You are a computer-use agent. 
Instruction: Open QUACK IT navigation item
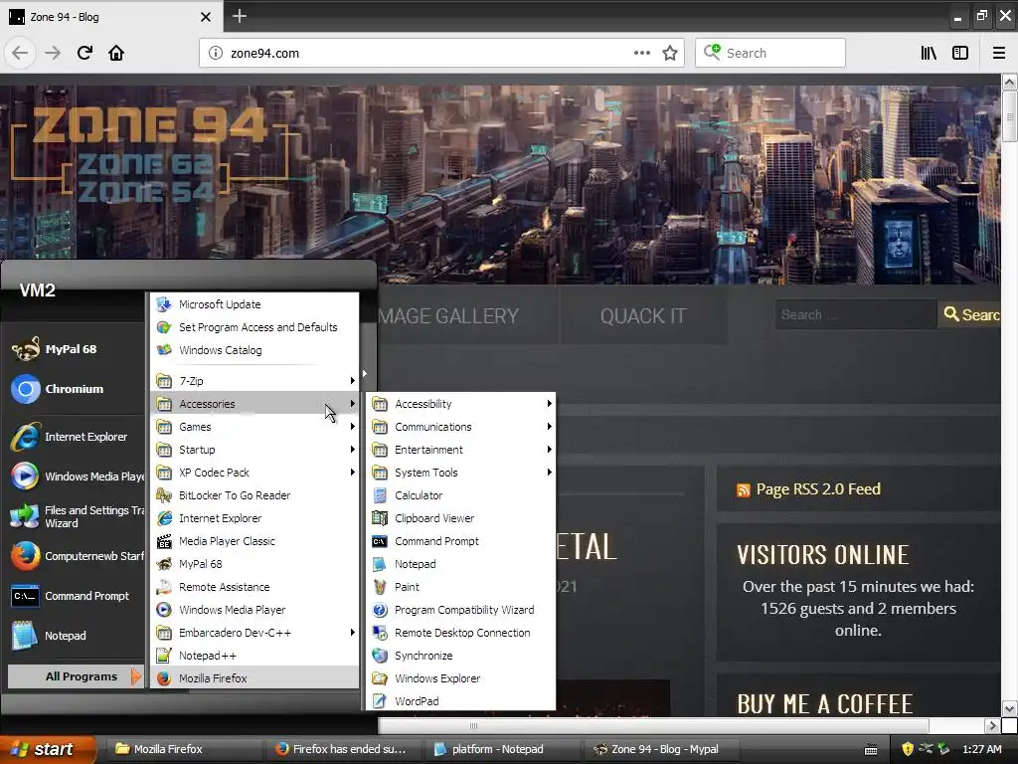(643, 315)
